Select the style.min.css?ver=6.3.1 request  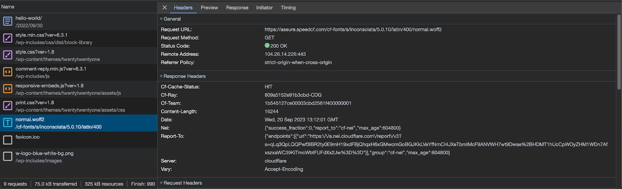pos(79,38)
